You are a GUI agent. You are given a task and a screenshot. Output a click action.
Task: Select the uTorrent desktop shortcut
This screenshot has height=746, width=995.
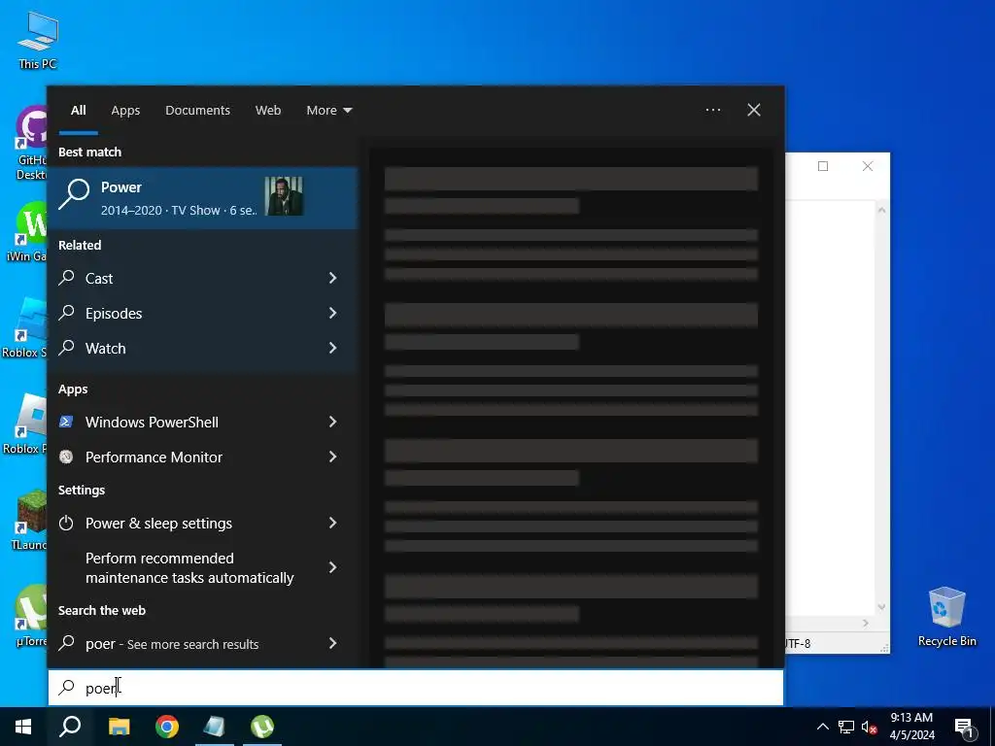pos(32,616)
